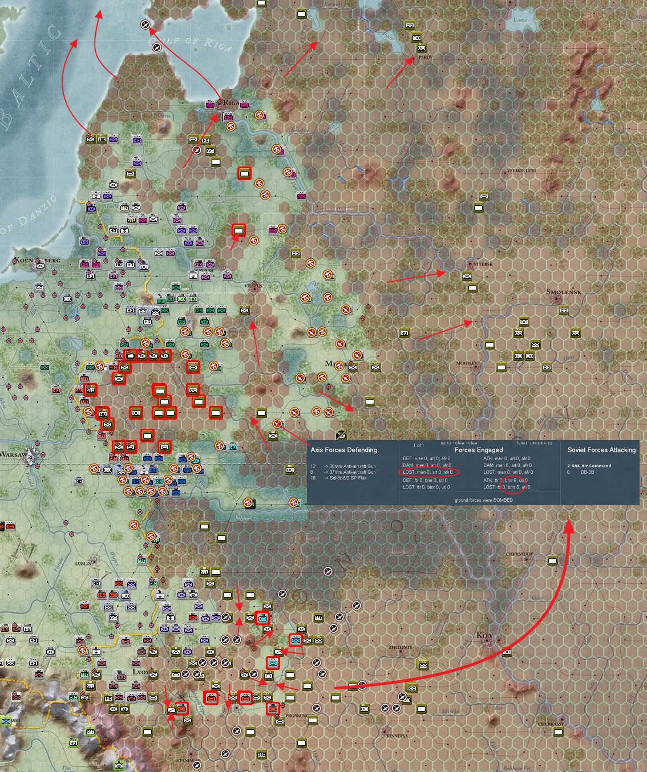
Task: Click the destroyed-unit marker in the Gulf of Riga
Action: click(145, 23)
